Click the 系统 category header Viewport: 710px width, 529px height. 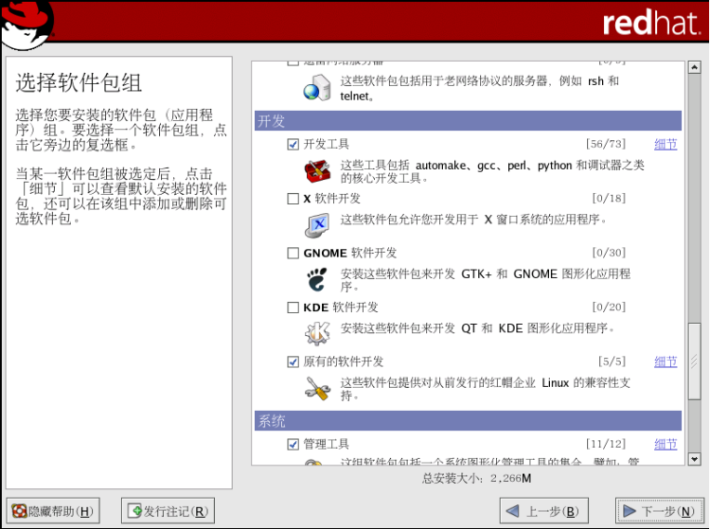click(x=468, y=421)
